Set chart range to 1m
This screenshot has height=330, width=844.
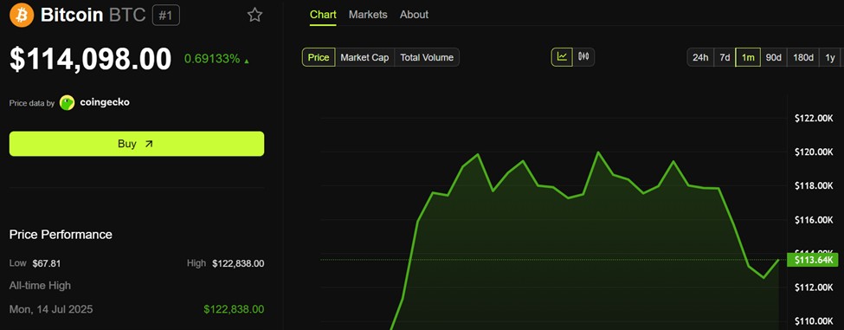tap(748, 57)
